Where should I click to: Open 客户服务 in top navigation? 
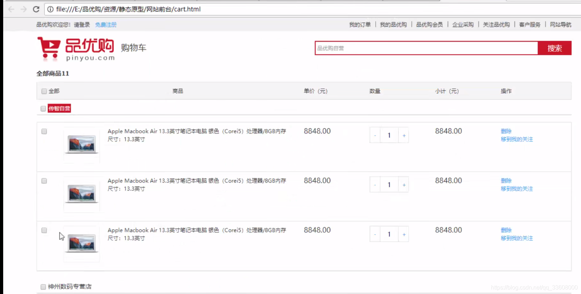[x=530, y=25]
